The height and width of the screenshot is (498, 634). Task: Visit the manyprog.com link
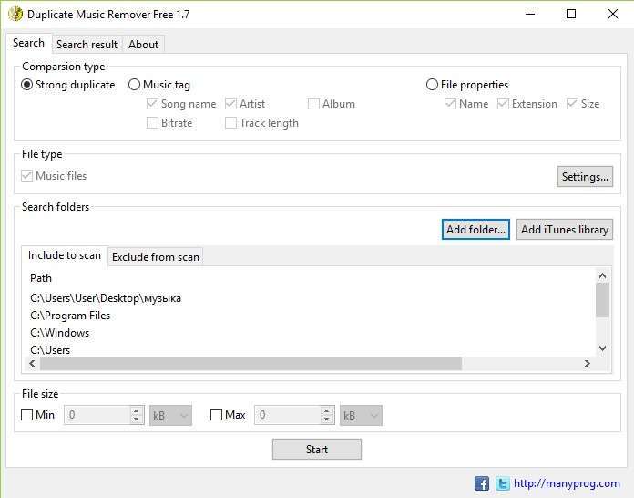click(x=567, y=483)
